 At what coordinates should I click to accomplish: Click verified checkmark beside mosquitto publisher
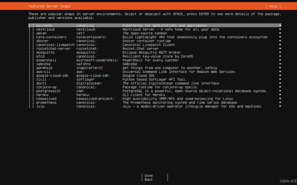96,53
